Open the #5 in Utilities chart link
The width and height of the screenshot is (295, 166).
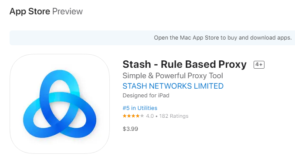140,108
